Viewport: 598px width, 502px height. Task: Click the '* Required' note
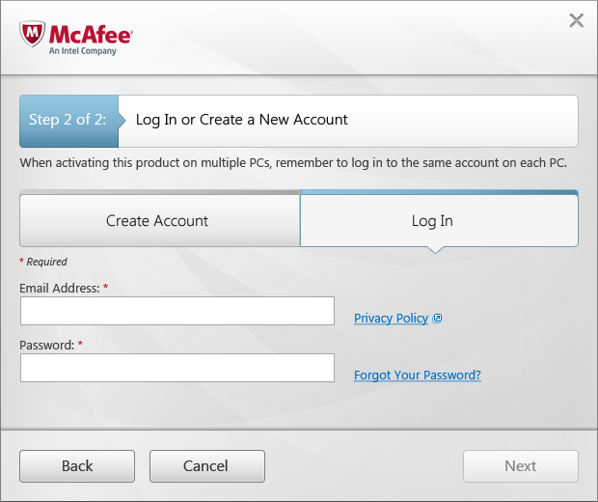tap(43, 262)
